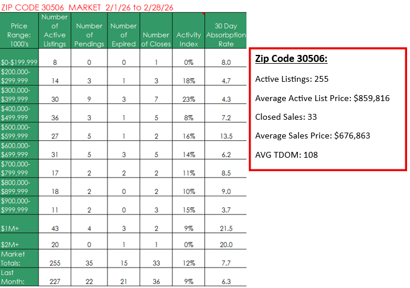Click the Number of Closes column header

tap(156, 34)
